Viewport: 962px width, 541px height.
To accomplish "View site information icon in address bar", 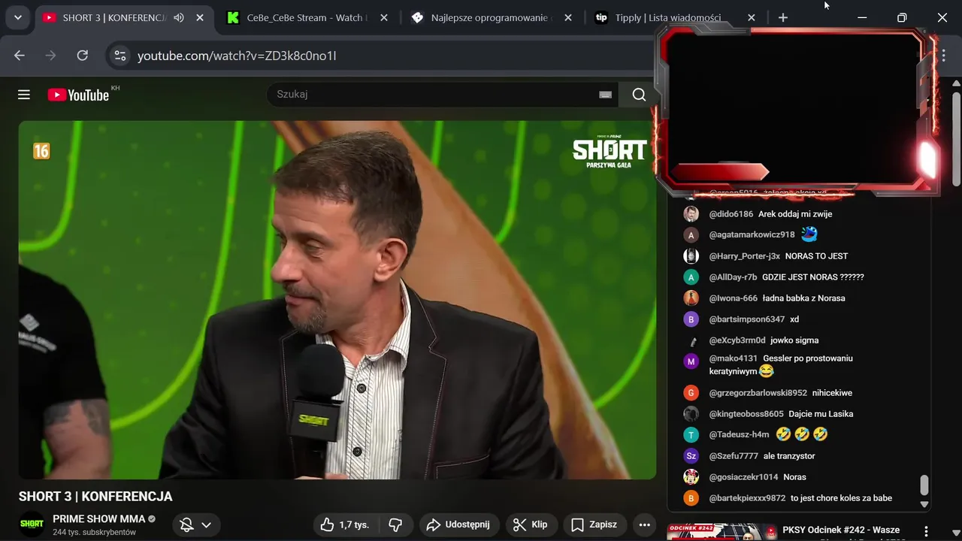I will coord(119,56).
